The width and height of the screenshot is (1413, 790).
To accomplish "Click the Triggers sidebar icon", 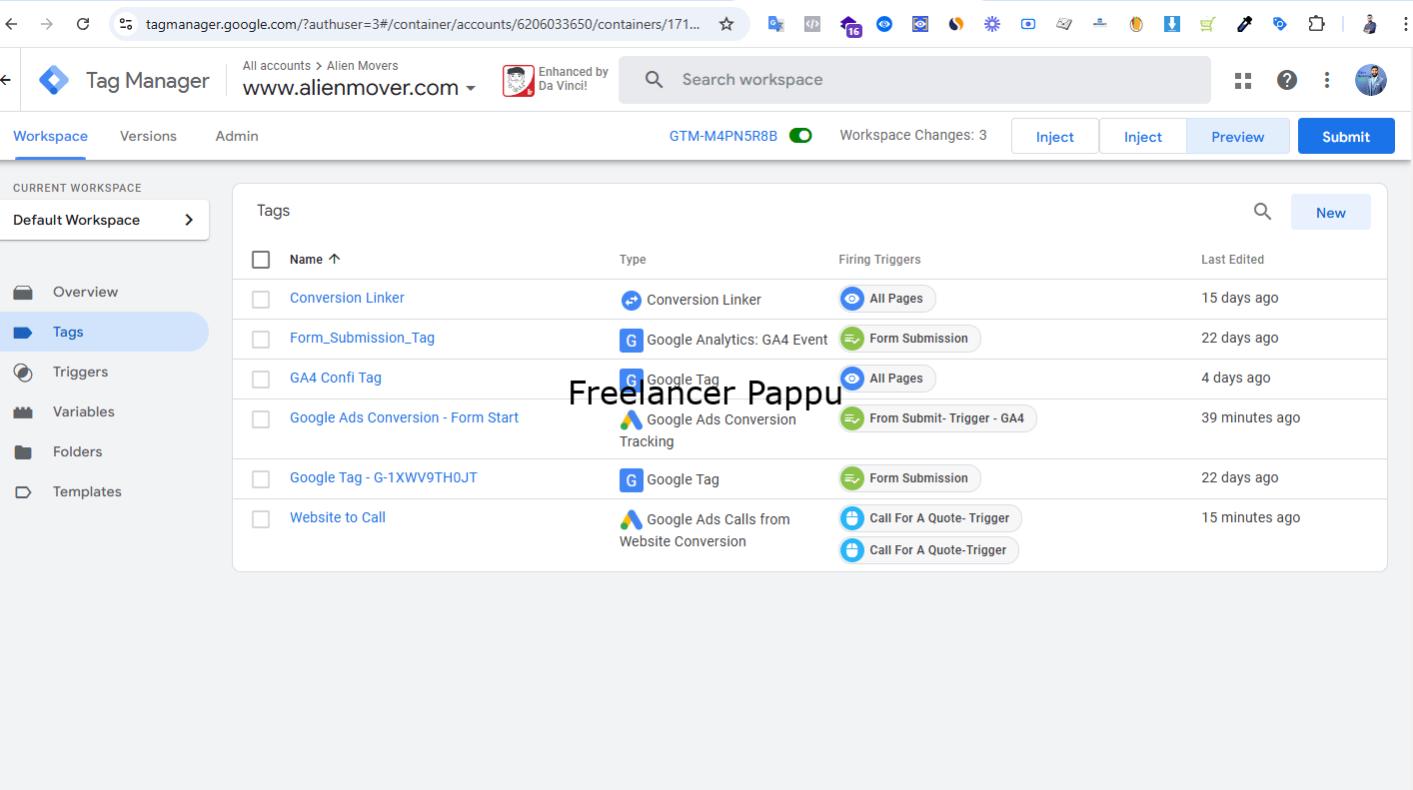I will [23, 372].
